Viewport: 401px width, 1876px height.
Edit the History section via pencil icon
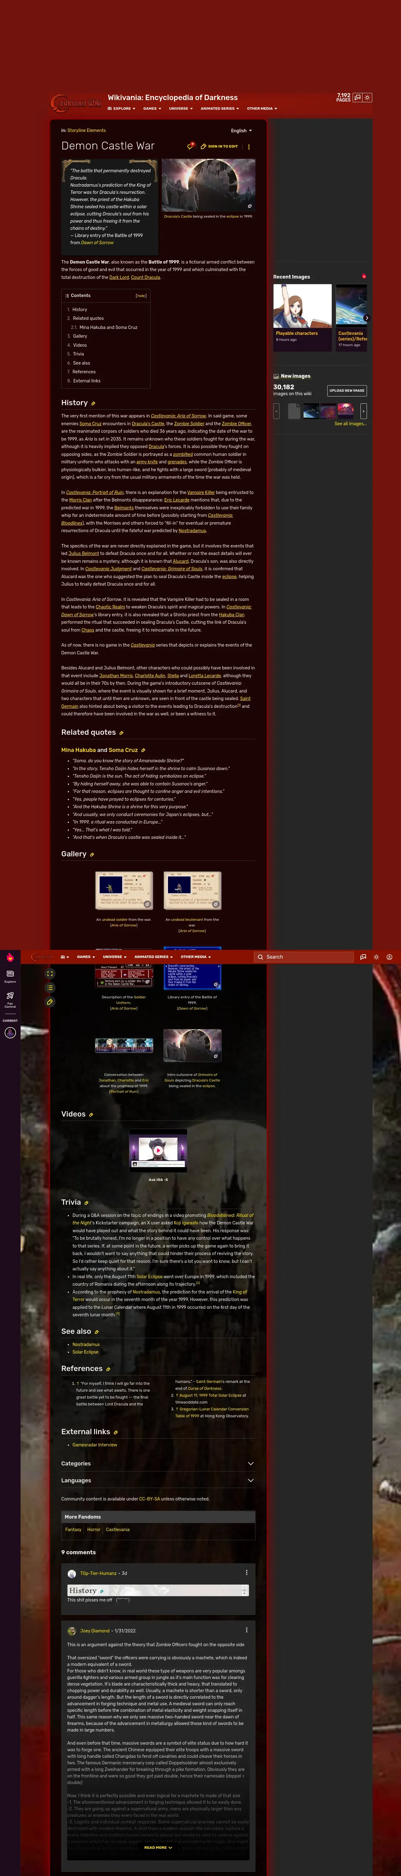point(93,403)
